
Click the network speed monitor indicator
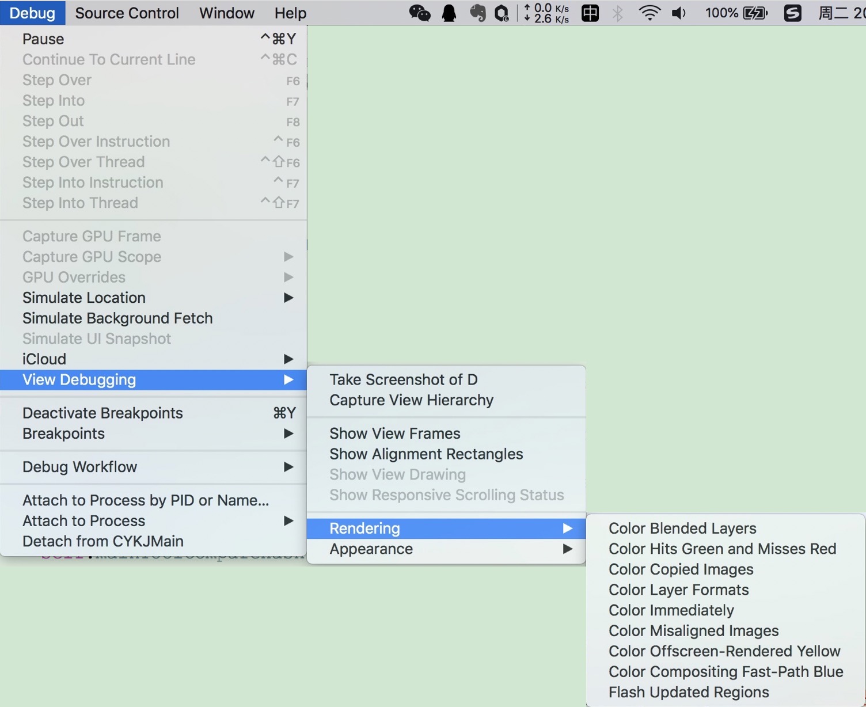point(546,13)
